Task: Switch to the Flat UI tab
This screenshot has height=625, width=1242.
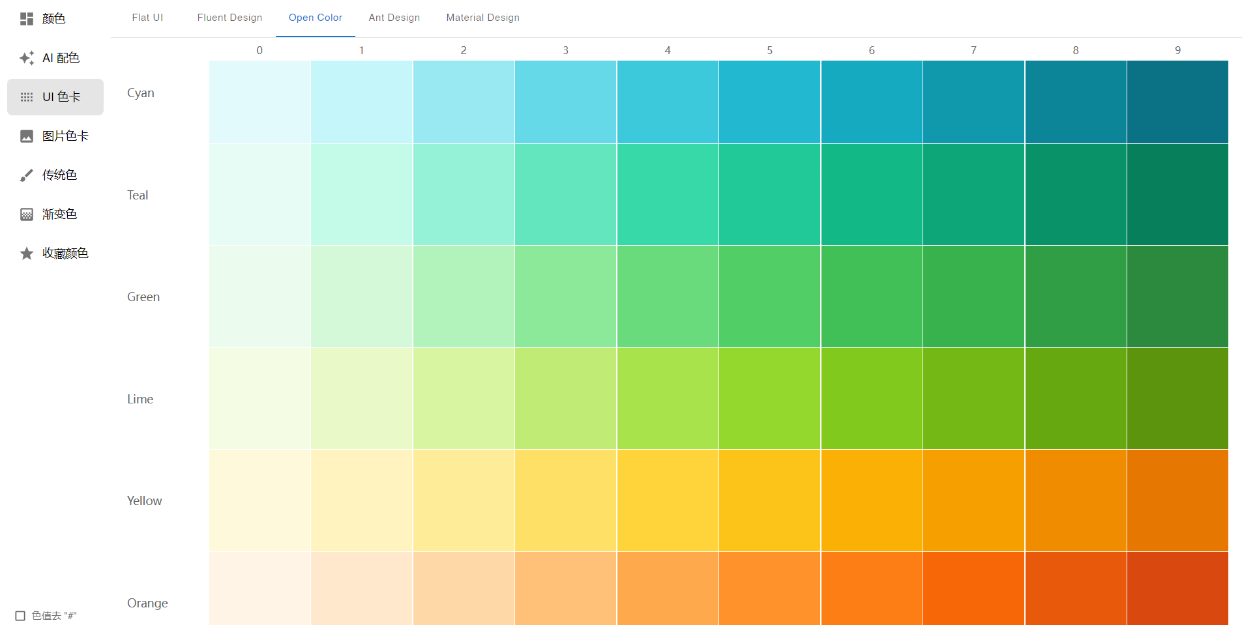Action: [x=147, y=18]
